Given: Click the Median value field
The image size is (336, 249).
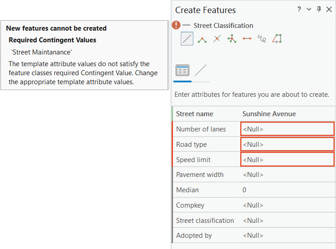Looking at the screenshot, I should 287,190.
